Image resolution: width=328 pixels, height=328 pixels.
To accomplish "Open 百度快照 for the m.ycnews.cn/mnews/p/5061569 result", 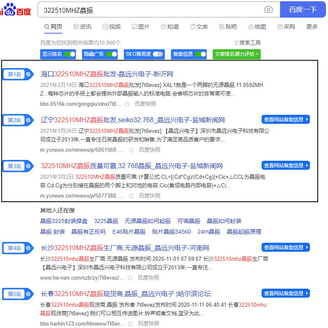I will click(x=150, y=150).
